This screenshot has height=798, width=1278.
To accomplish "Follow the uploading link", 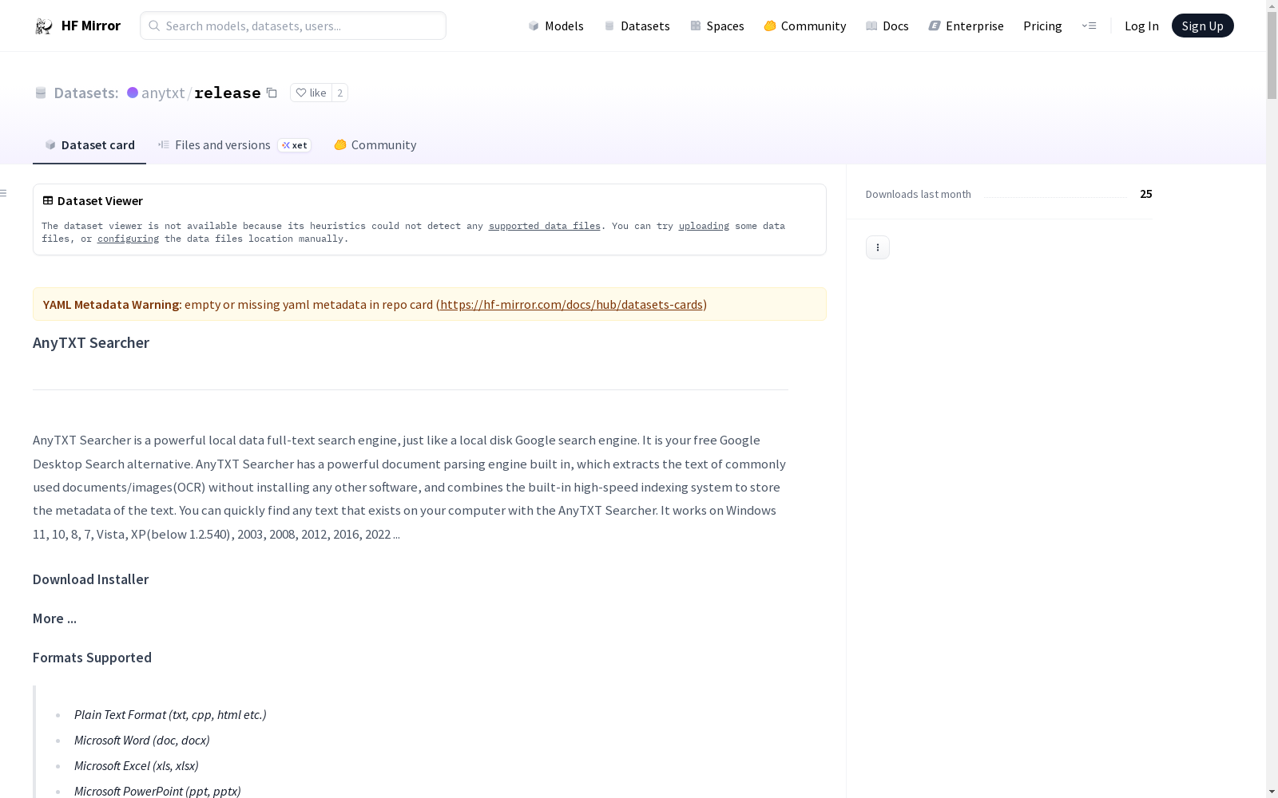I will (704, 226).
